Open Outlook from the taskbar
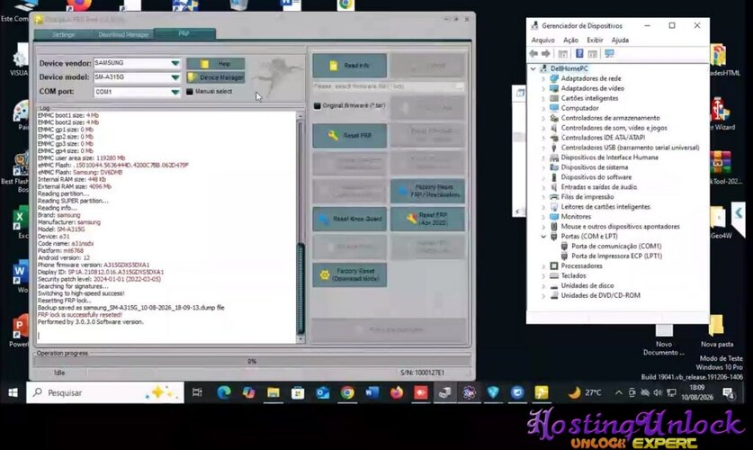753x450 pixels. [x=323, y=392]
